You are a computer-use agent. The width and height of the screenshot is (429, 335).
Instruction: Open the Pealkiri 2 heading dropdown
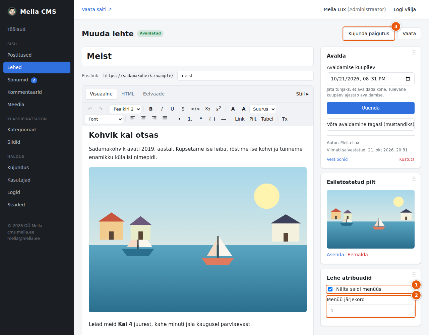coord(126,109)
